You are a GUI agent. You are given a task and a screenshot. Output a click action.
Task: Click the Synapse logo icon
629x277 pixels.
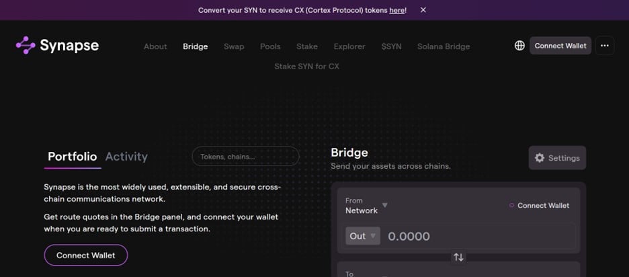[x=26, y=45]
